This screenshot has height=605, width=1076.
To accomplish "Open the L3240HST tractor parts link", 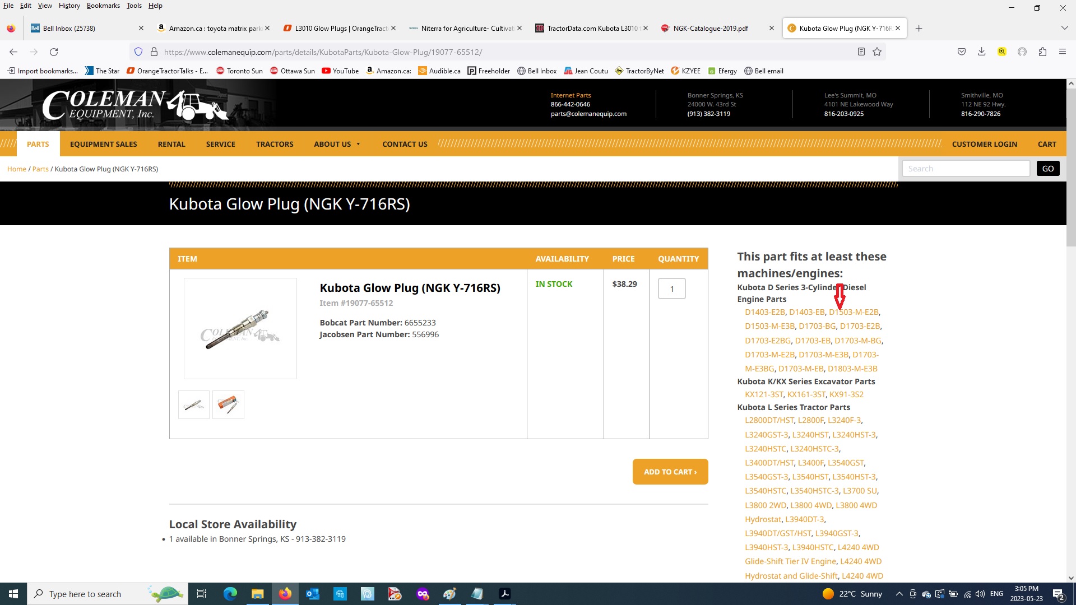I will click(810, 435).
